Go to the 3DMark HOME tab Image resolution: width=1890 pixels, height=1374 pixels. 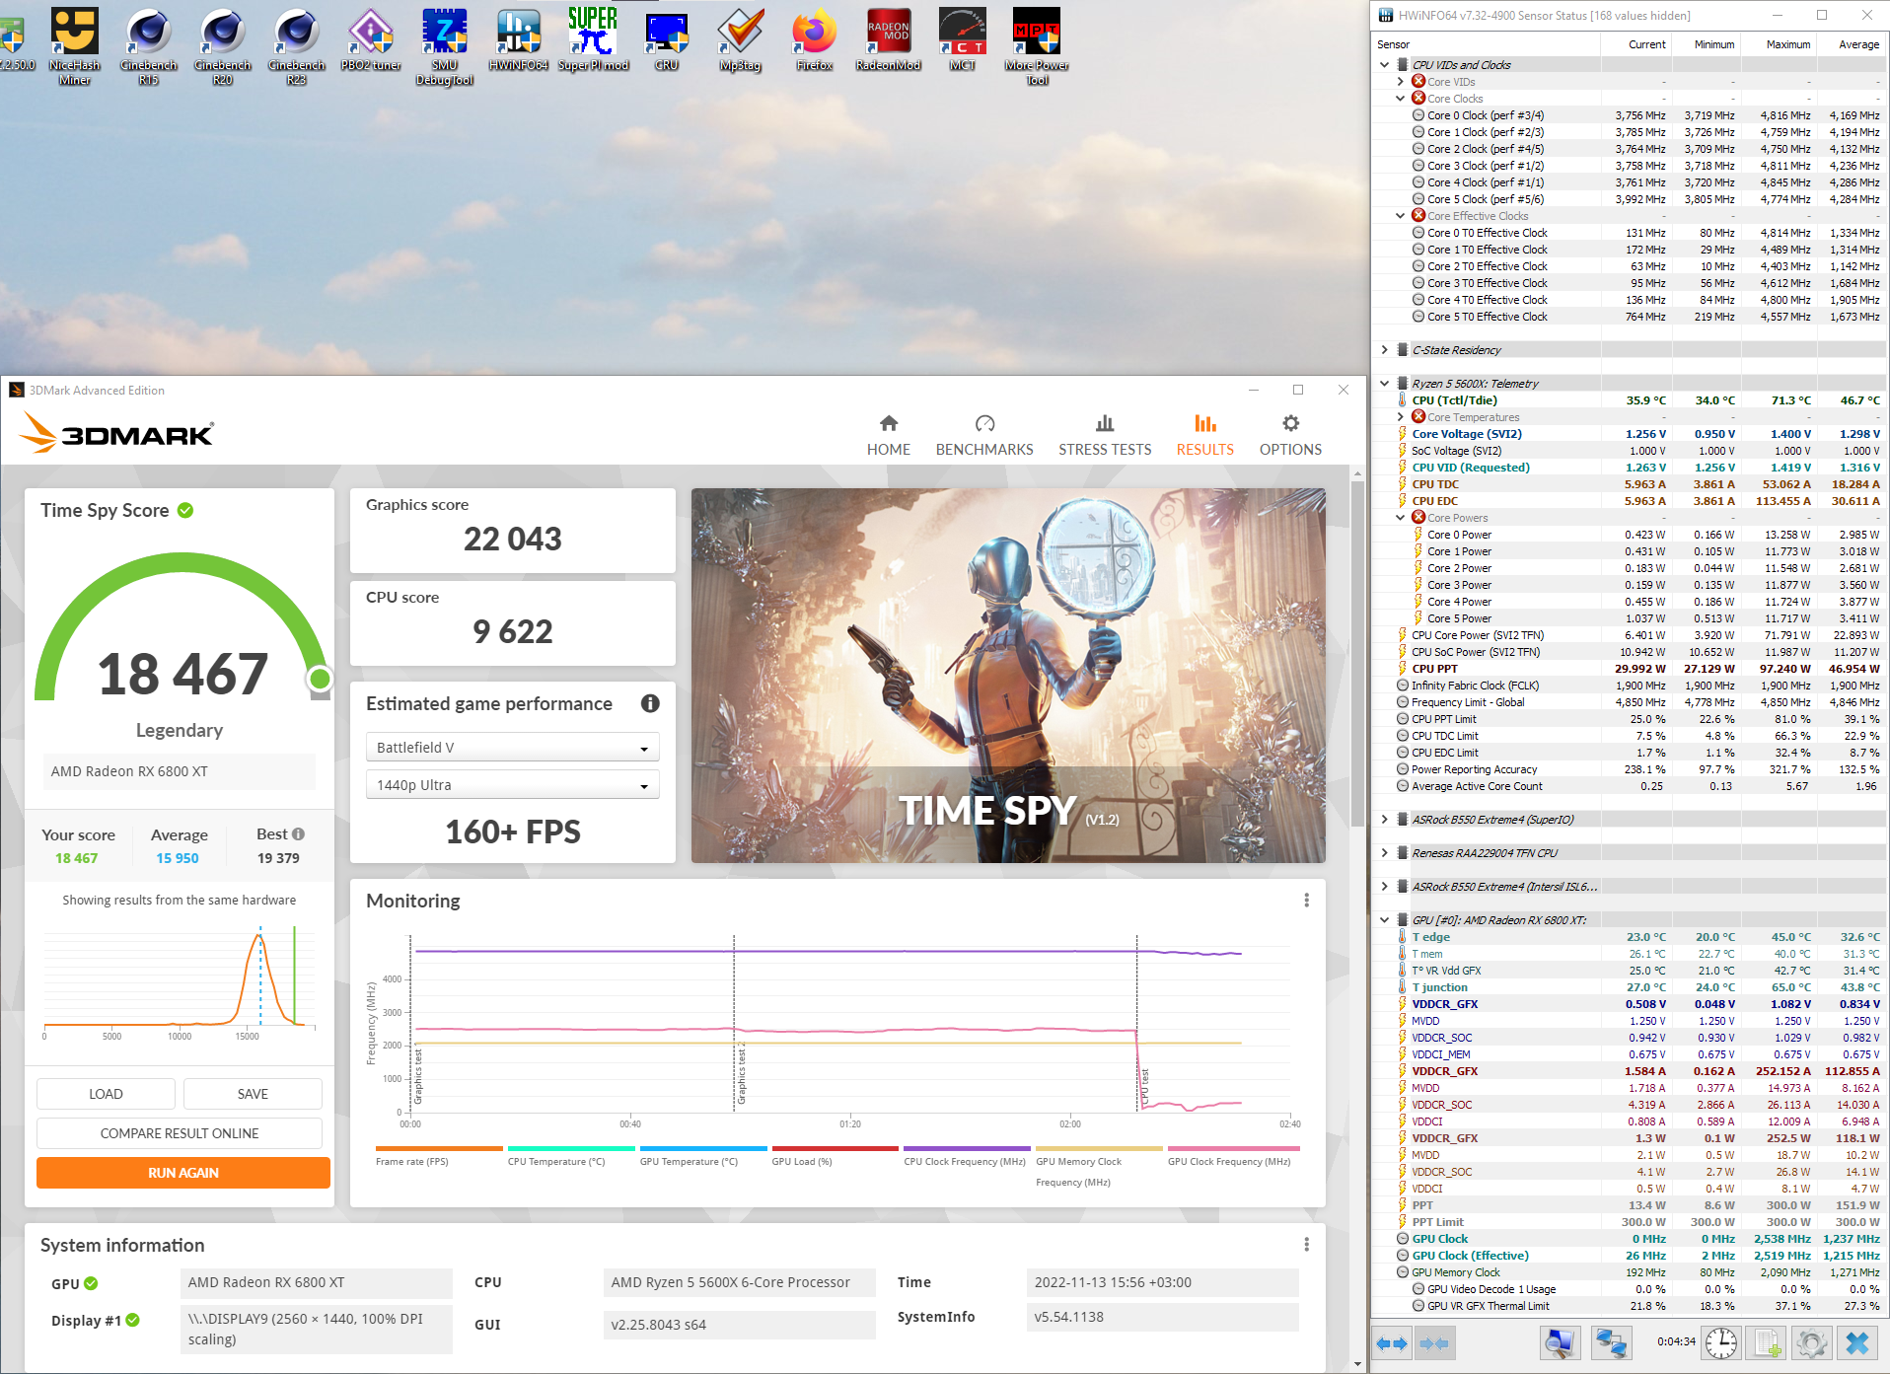pyautogui.click(x=889, y=435)
